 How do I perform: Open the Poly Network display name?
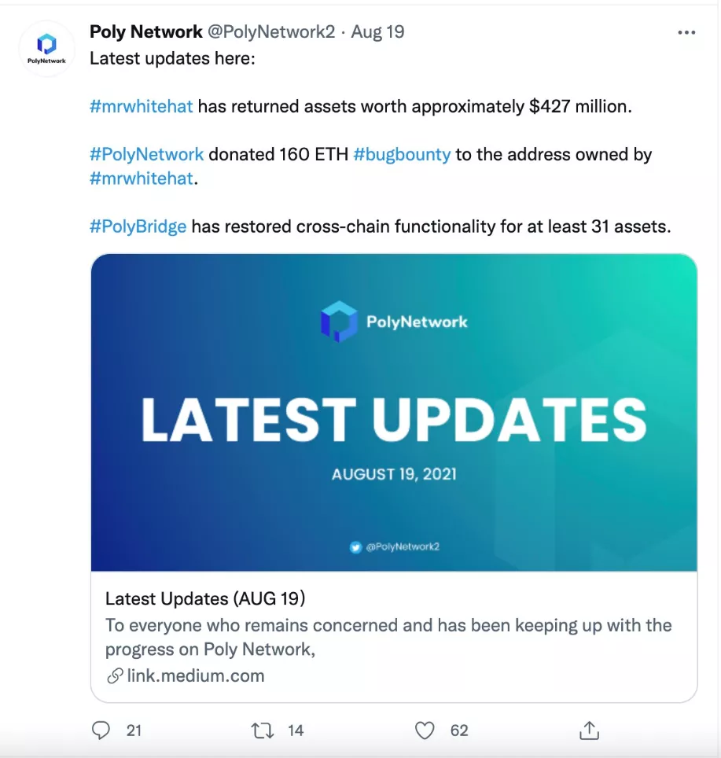tap(146, 32)
